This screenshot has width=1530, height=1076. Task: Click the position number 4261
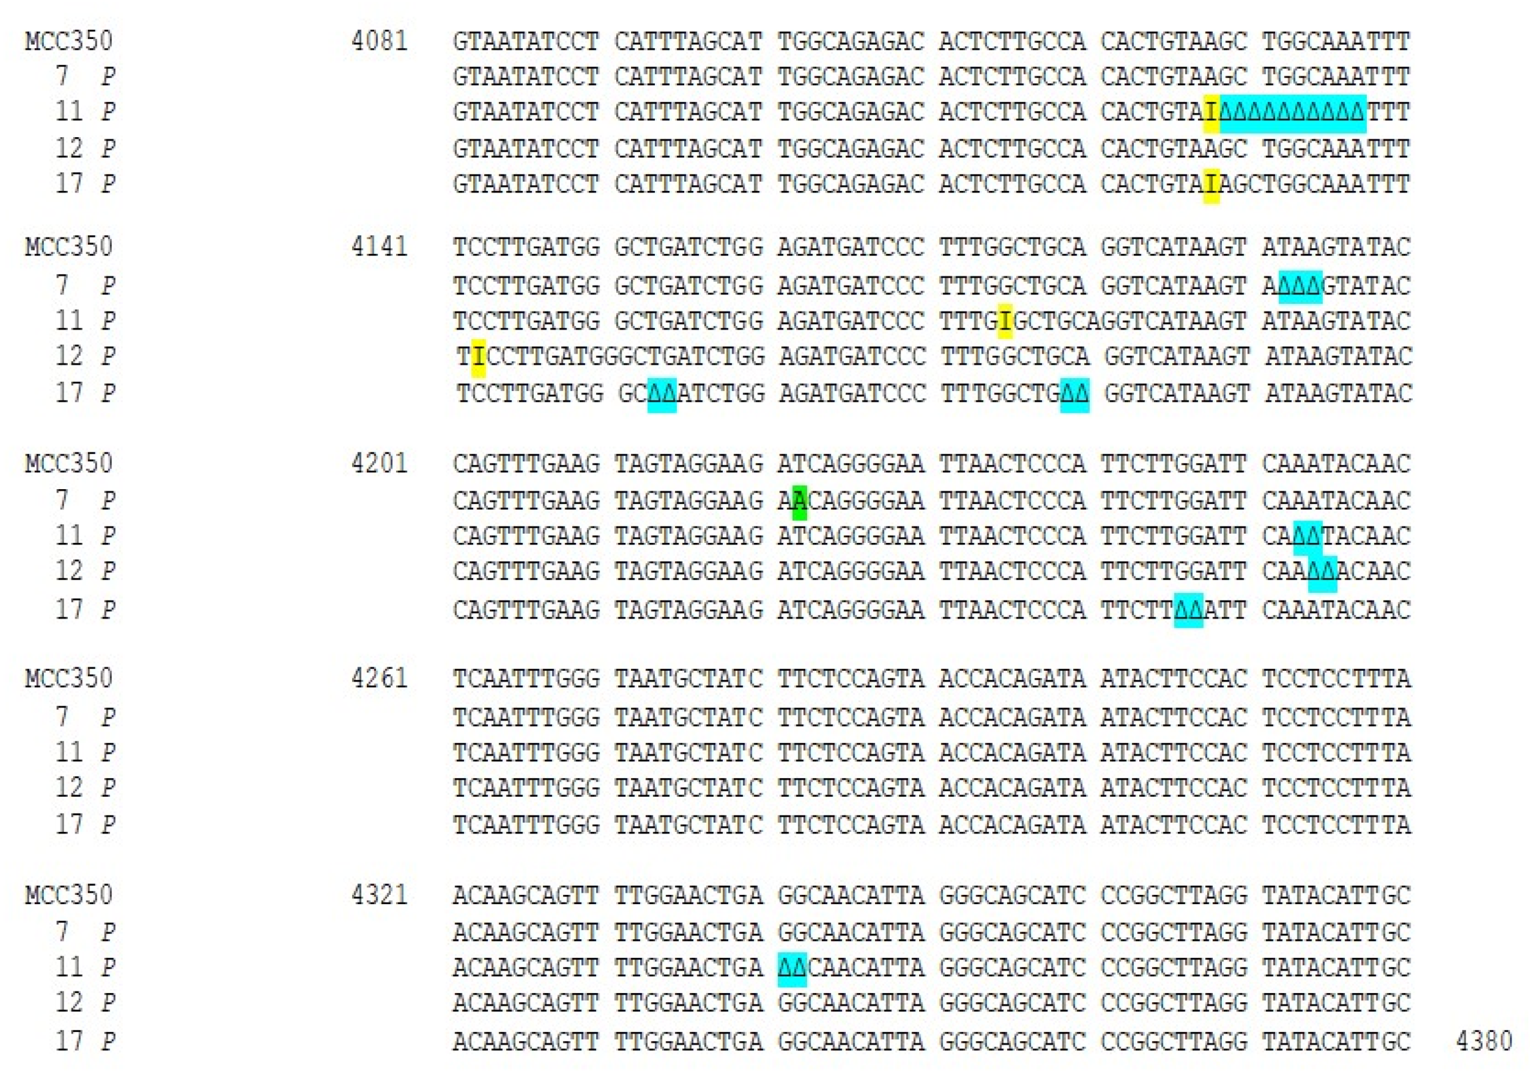(379, 678)
